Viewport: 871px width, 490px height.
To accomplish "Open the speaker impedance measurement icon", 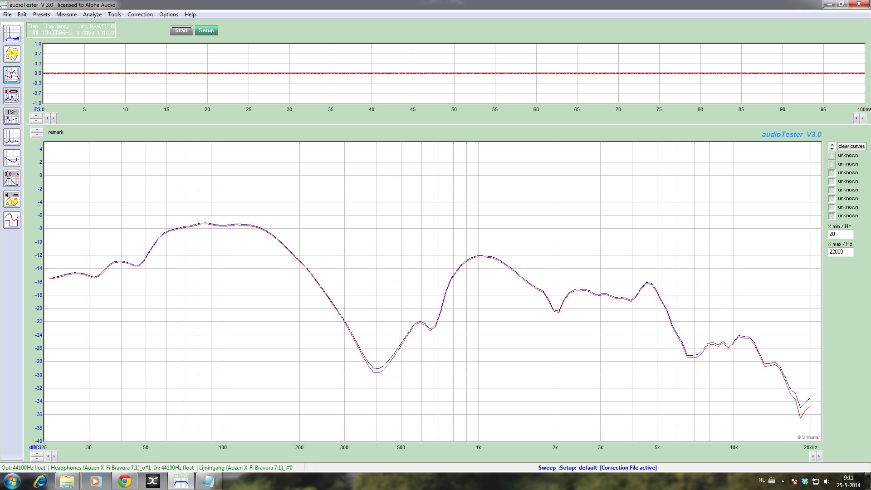I will [x=12, y=96].
